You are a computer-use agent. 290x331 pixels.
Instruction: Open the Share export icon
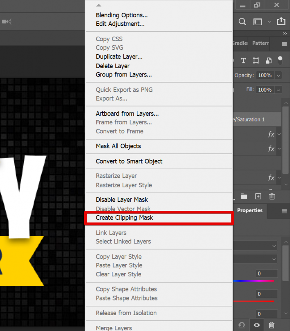pos(281,21)
